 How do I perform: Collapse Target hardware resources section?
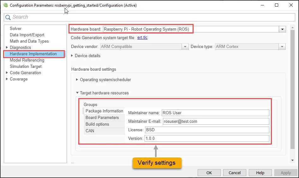tap(77, 93)
